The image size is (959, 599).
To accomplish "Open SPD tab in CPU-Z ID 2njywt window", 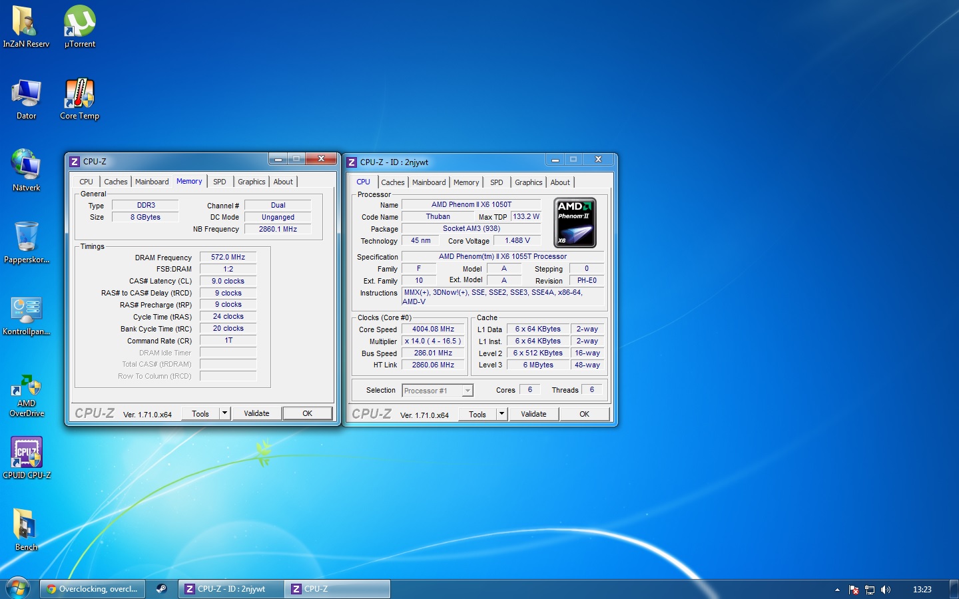I will pyautogui.click(x=497, y=182).
